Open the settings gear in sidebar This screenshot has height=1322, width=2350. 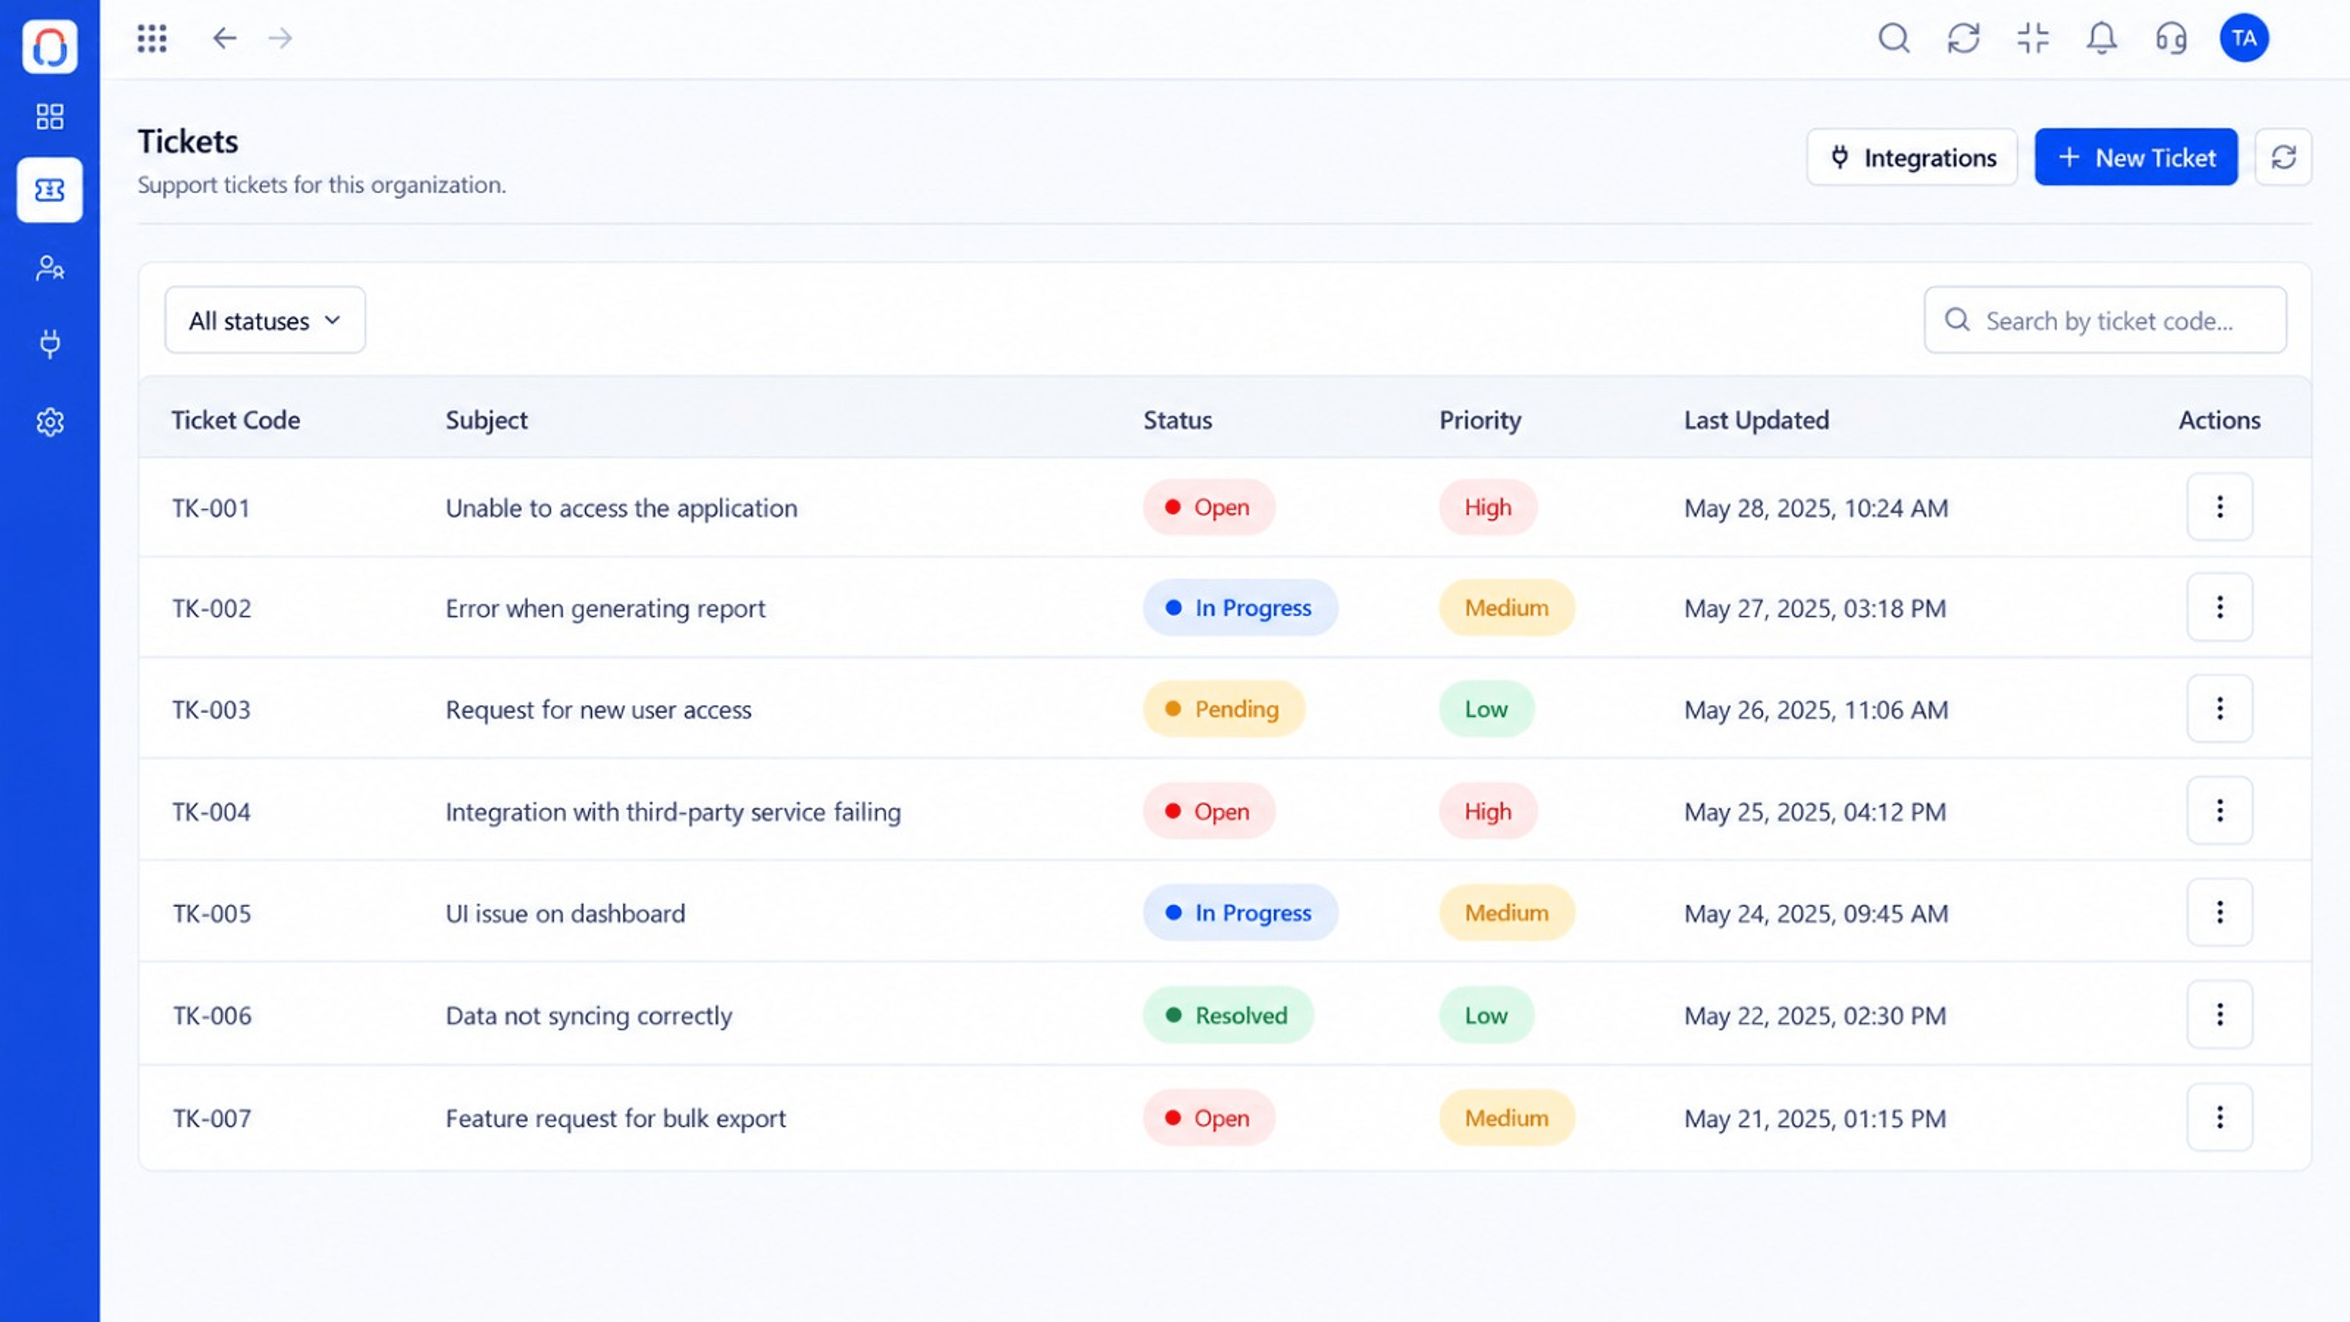click(49, 422)
